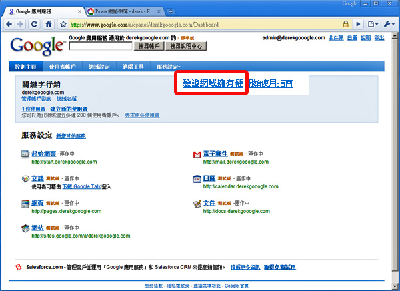Click the 登出 sign out link
This screenshot has width=400, height=291.
[x=379, y=38]
